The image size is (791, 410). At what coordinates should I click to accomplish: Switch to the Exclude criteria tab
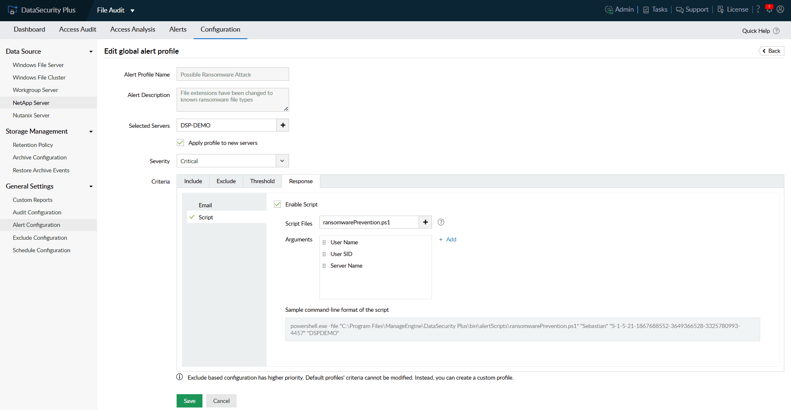pyautogui.click(x=226, y=181)
